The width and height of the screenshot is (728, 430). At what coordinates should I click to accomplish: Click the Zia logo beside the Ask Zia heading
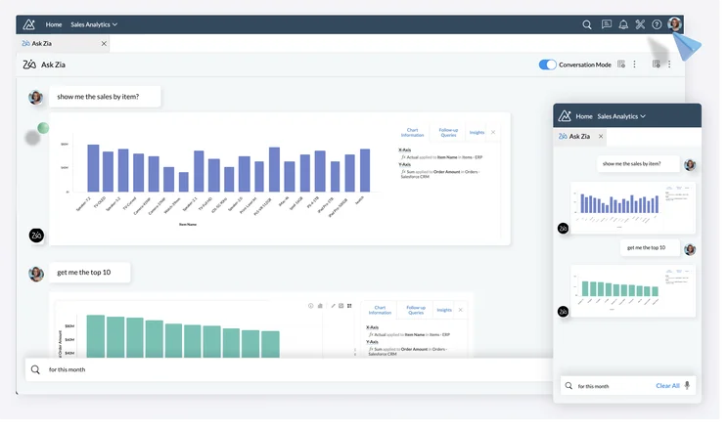click(29, 64)
